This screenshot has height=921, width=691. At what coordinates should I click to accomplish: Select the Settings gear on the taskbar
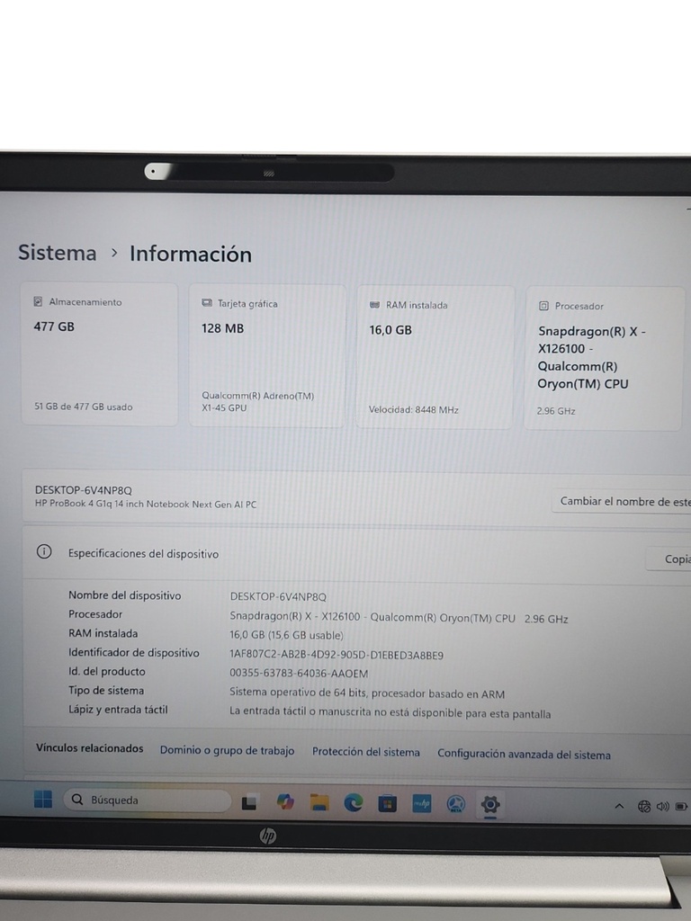pos(490,804)
